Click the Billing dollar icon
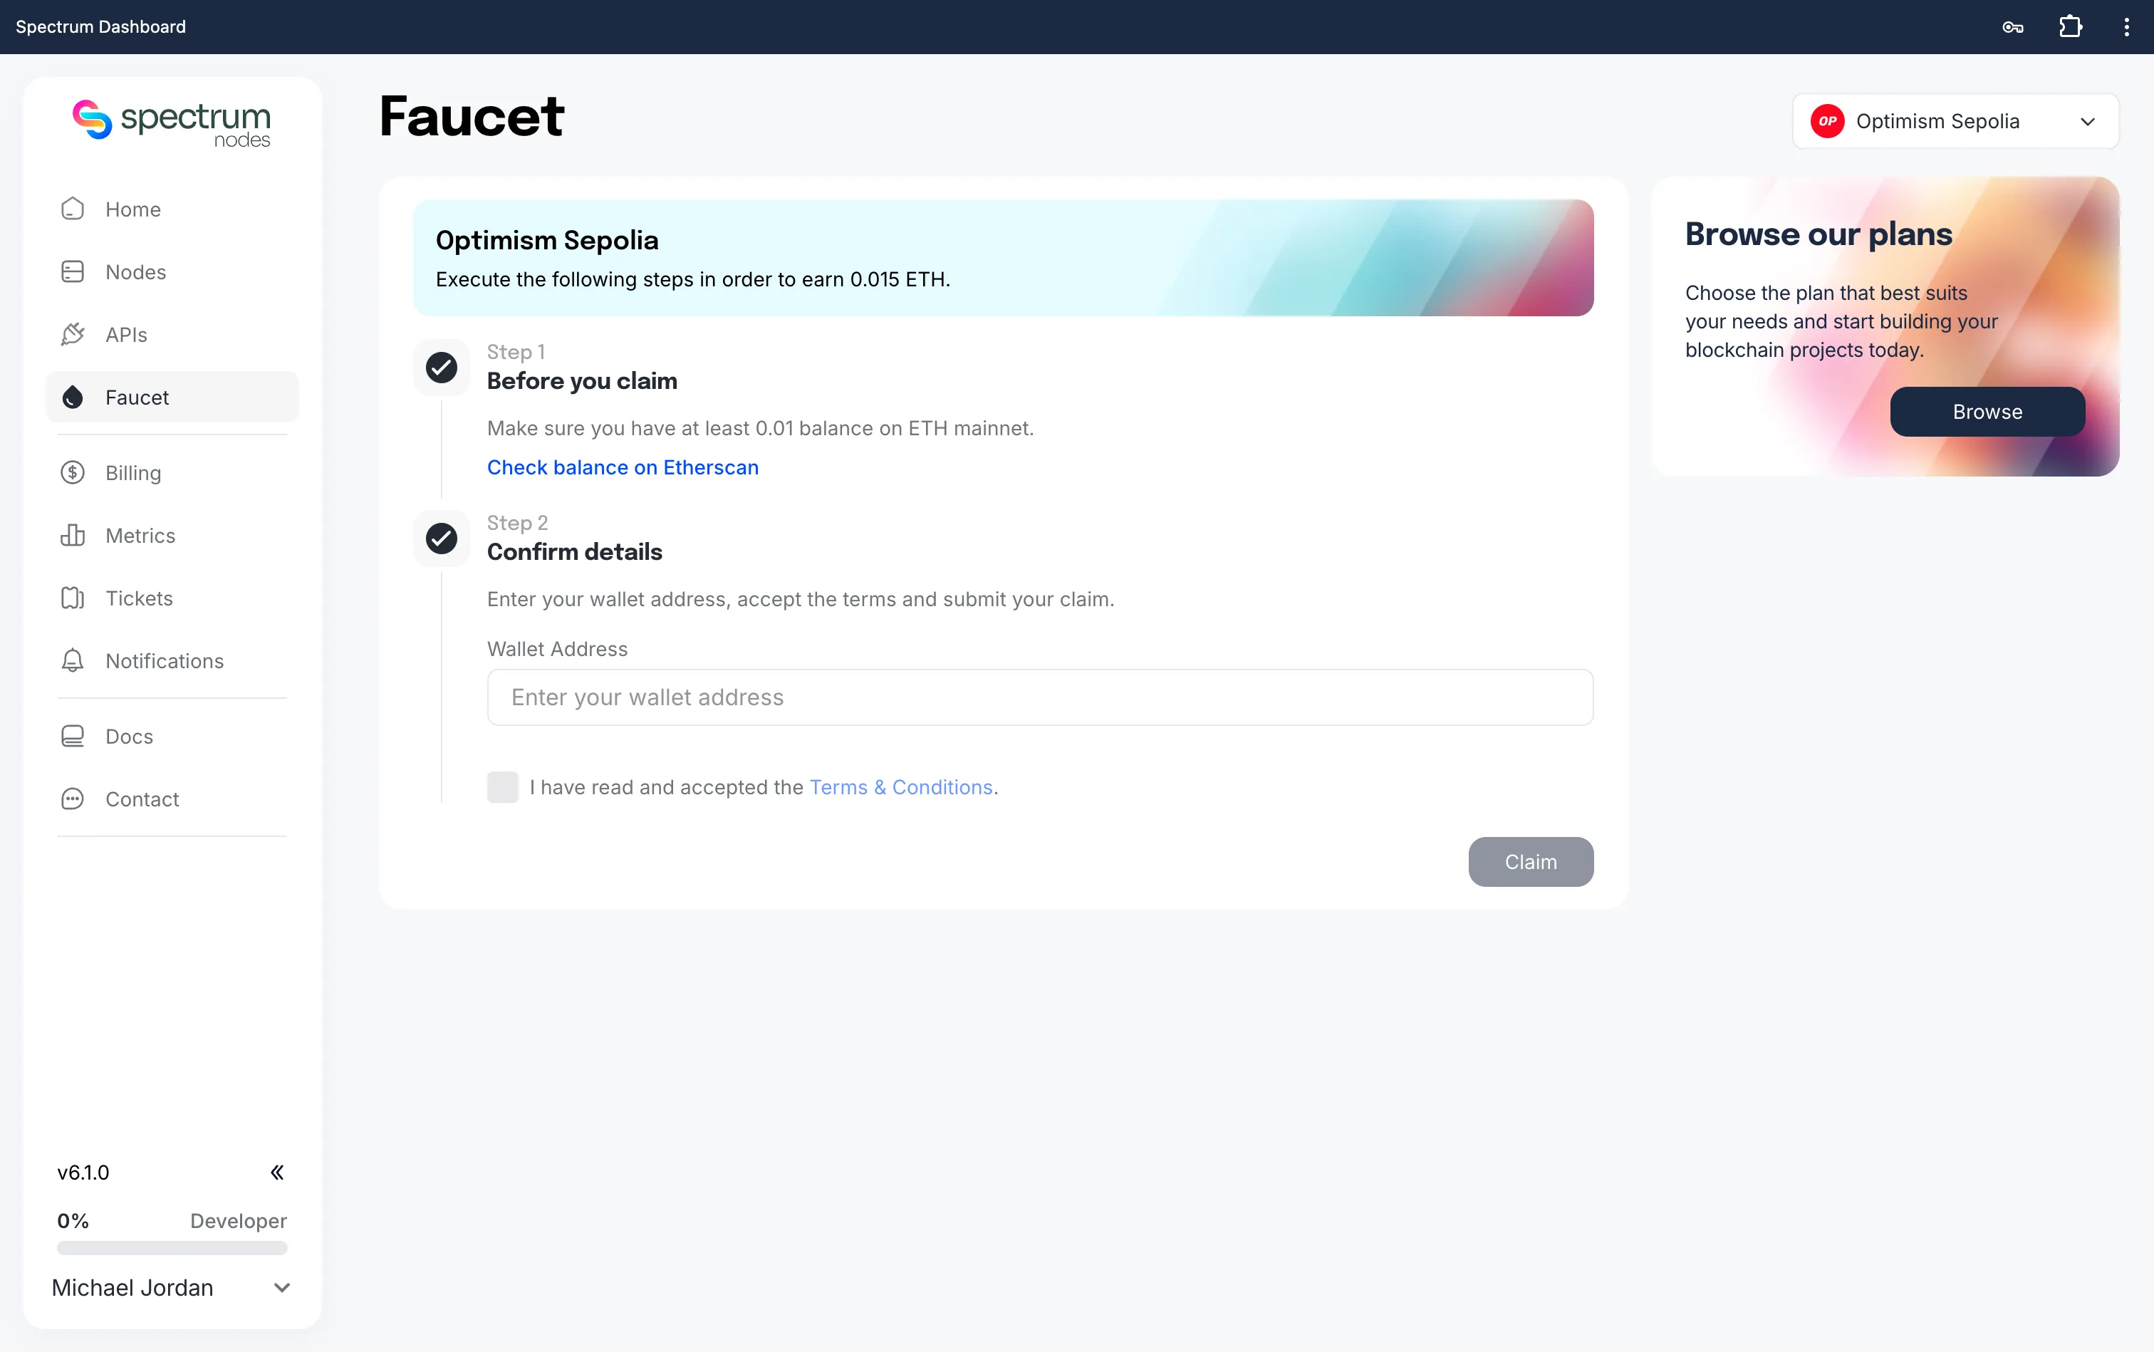 (73, 472)
